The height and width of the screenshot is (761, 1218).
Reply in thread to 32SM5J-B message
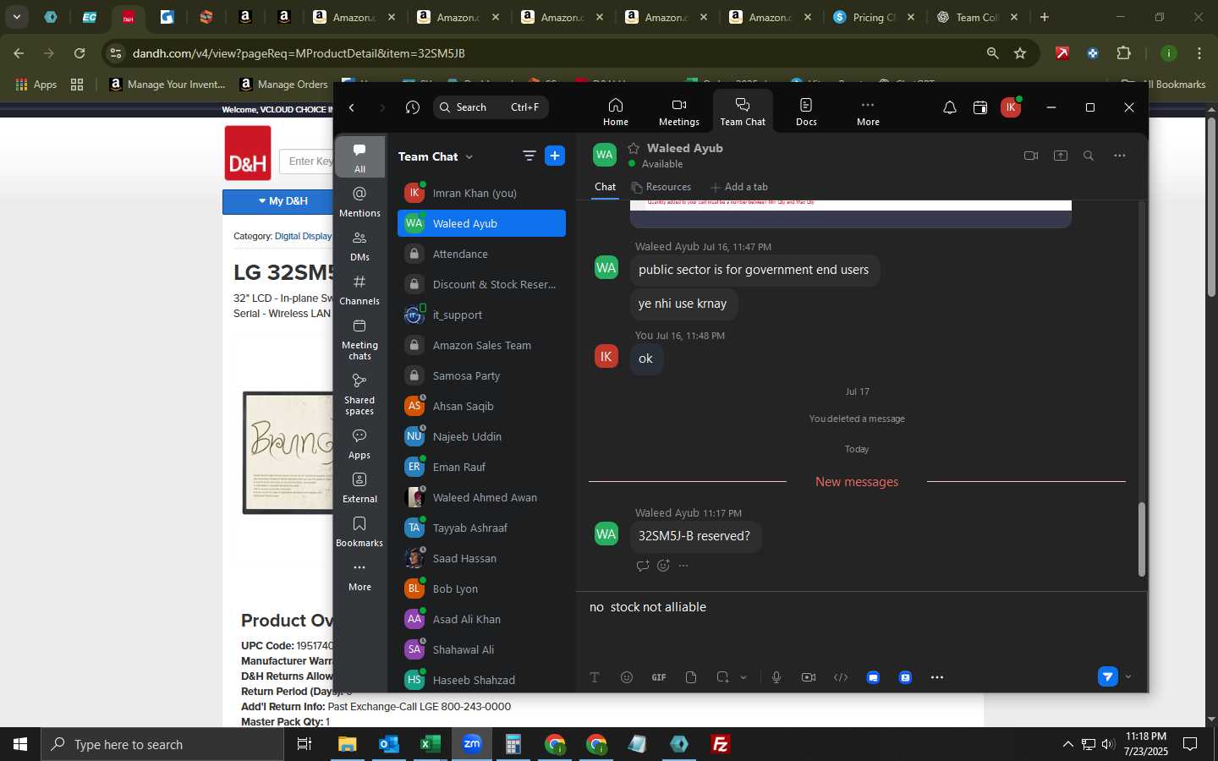click(643, 566)
